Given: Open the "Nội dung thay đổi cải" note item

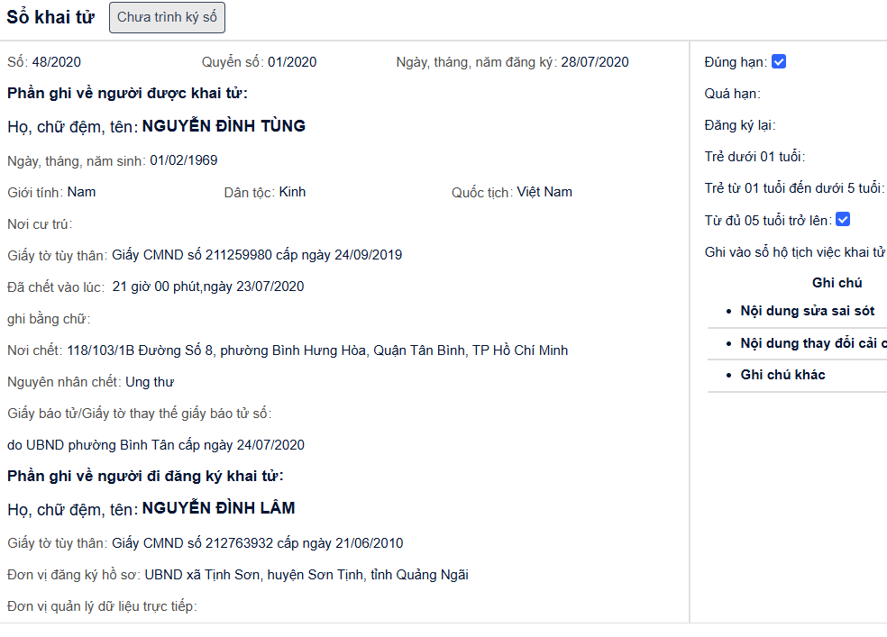Looking at the screenshot, I should (812, 343).
